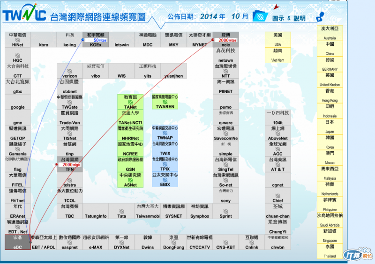Select the 中華電信轉國際 TWGate cell
Screen dimensions: 375x264
pos(70,102)
